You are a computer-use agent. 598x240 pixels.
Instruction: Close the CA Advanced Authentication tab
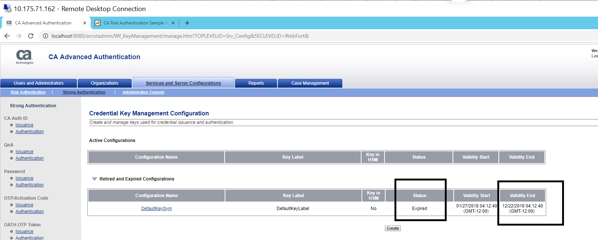coord(85,23)
